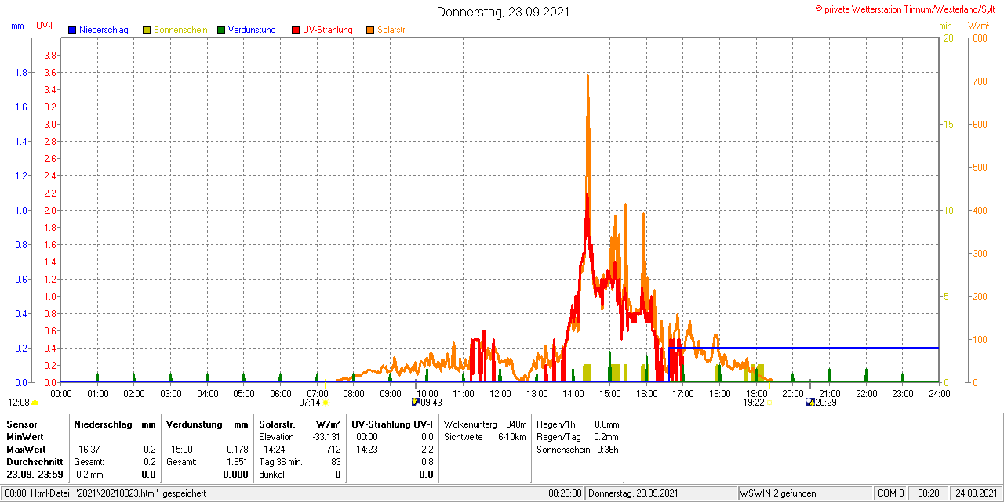Click the dunkel label in Solarstr. column
Image resolution: width=1004 pixels, height=502 pixels.
tap(272, 475)
